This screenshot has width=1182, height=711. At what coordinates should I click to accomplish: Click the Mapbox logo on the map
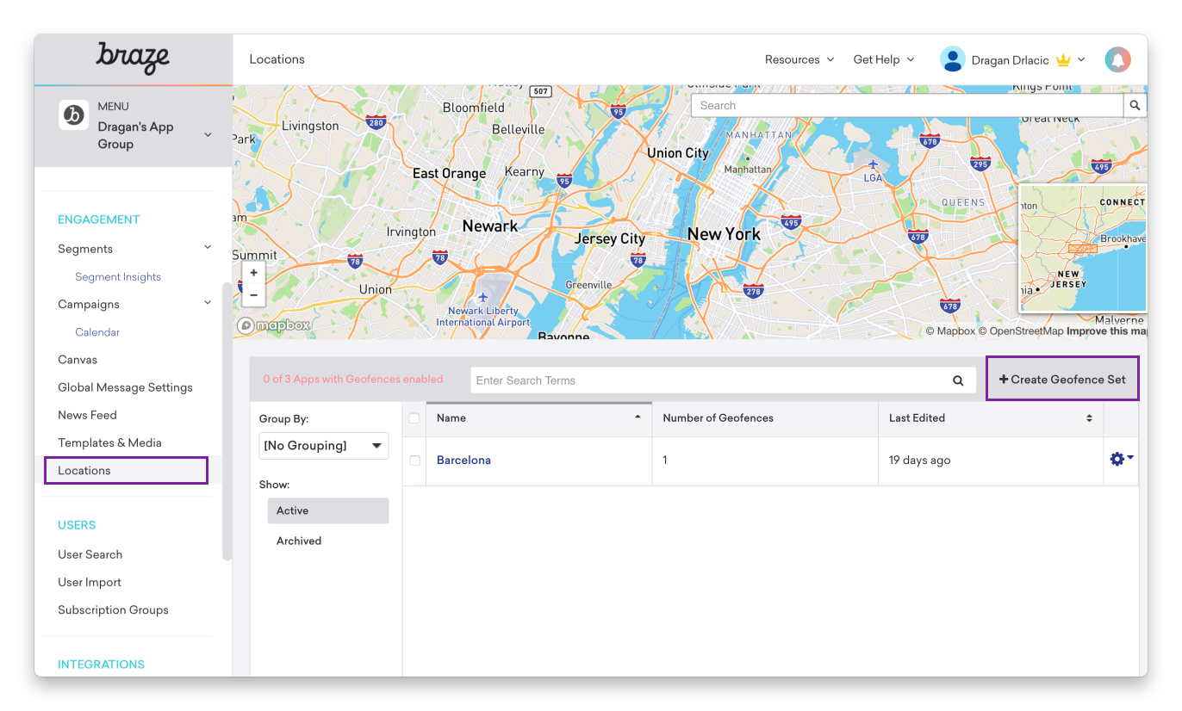tap(274, 325)
